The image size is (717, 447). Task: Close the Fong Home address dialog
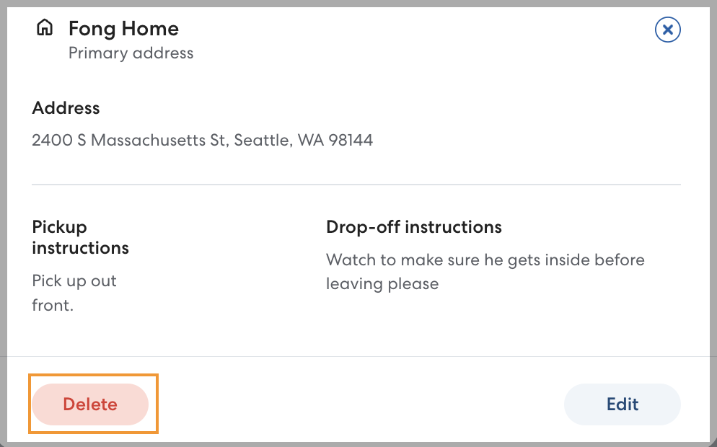tap(667, 30)
